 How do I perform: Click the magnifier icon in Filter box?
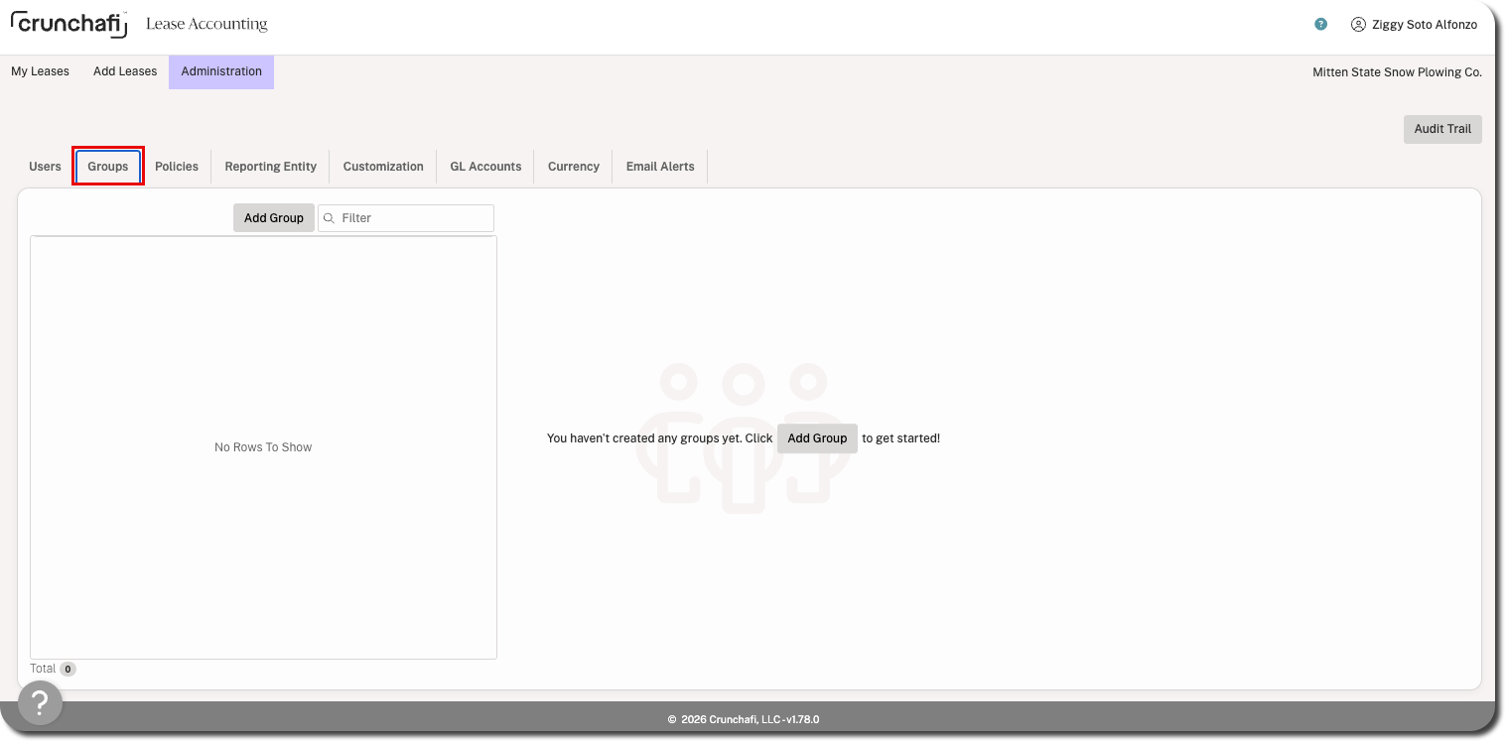pyautogui.click(x=330, y=218)
